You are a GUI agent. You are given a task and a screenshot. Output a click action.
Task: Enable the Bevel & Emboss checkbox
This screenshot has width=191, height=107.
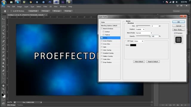point(102,29)
